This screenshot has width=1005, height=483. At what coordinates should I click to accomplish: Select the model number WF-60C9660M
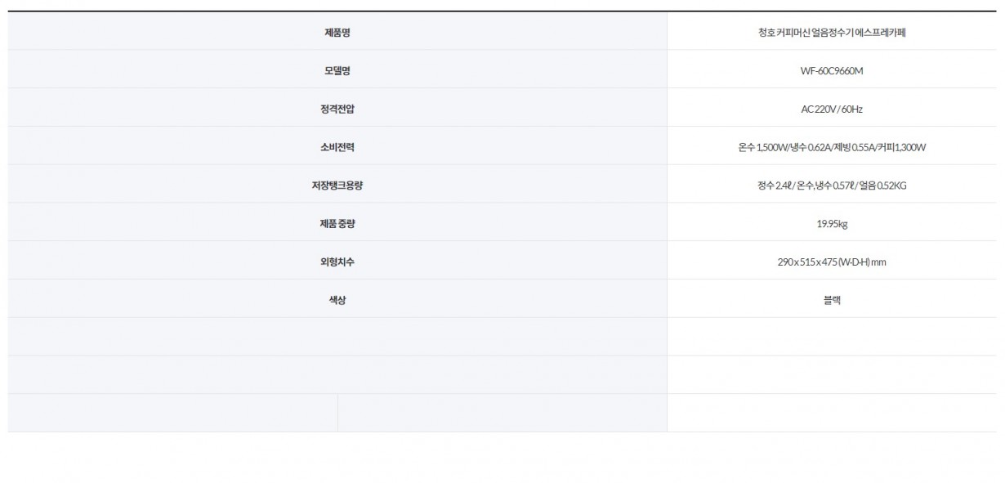pos(832,71)
